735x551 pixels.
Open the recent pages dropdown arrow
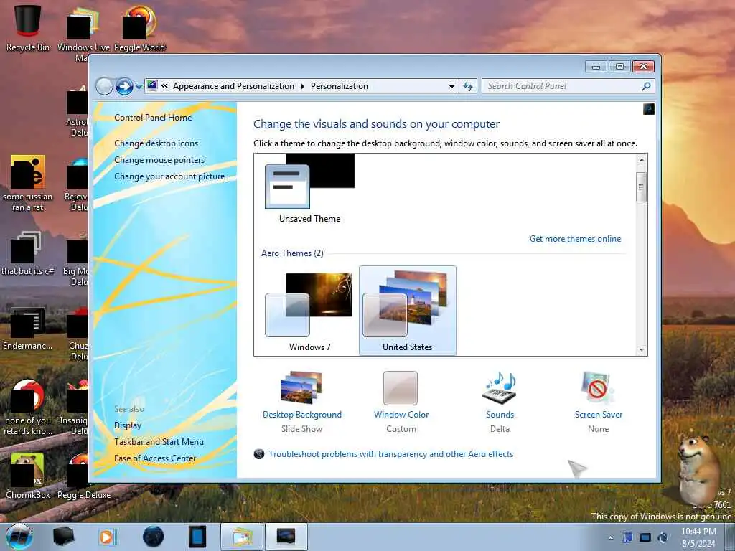click(139, 86)
